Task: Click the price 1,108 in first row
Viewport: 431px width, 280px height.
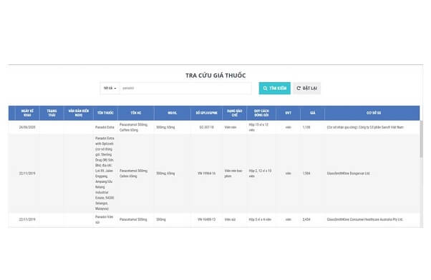Action: coord(306,128)
